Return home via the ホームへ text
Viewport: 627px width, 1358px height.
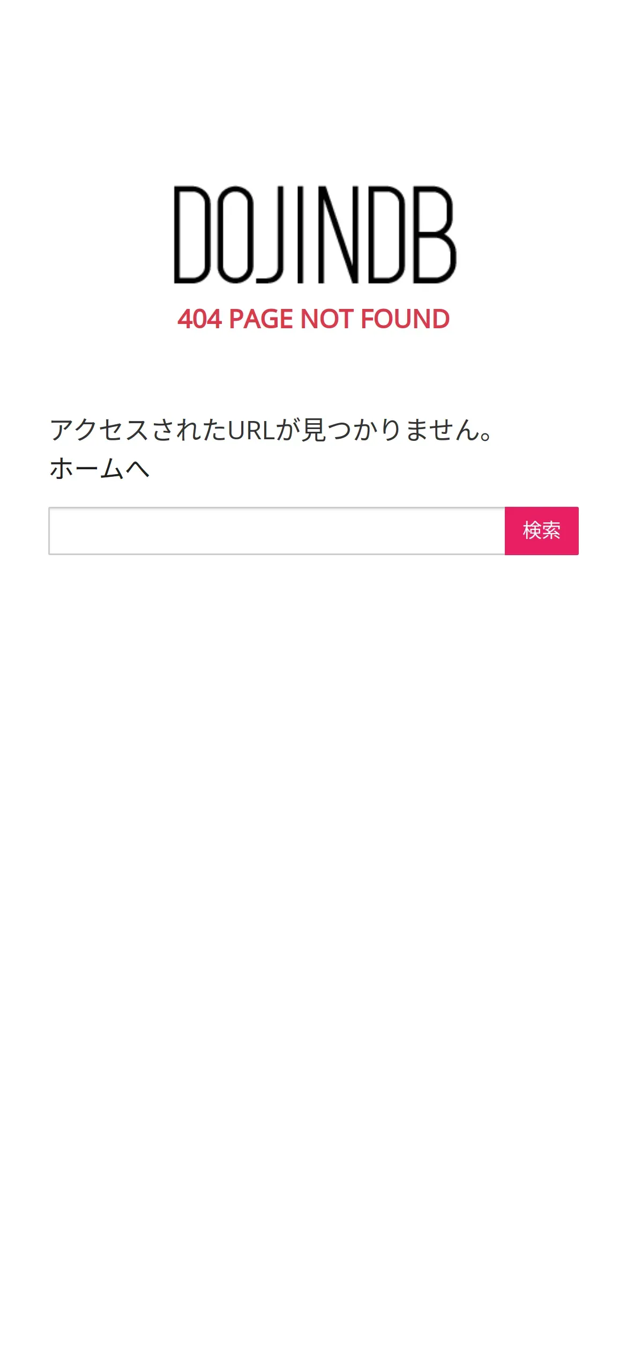pyautogui.click(x=99, y=468)
